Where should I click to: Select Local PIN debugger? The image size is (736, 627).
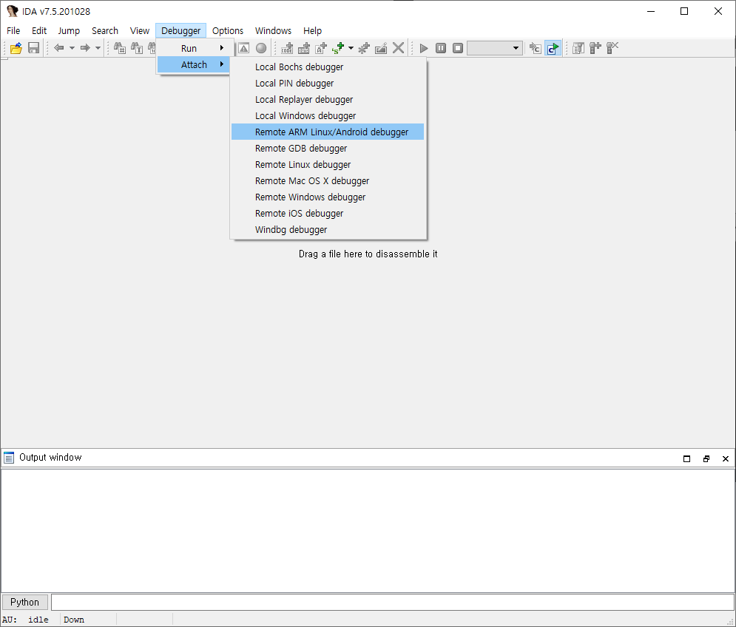coord(328,83)
